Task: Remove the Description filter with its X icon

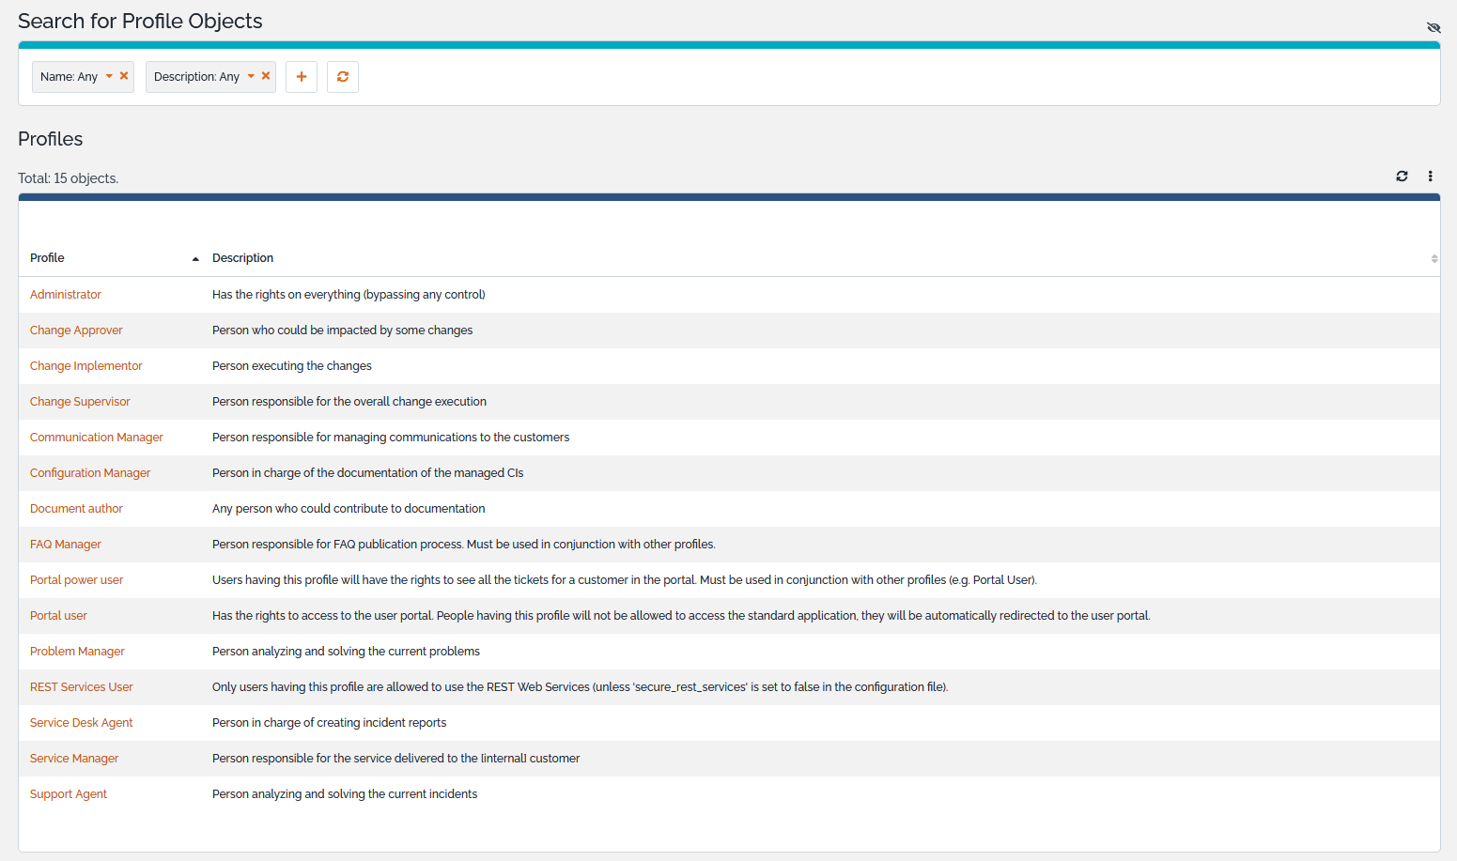Action: (266, 76)
